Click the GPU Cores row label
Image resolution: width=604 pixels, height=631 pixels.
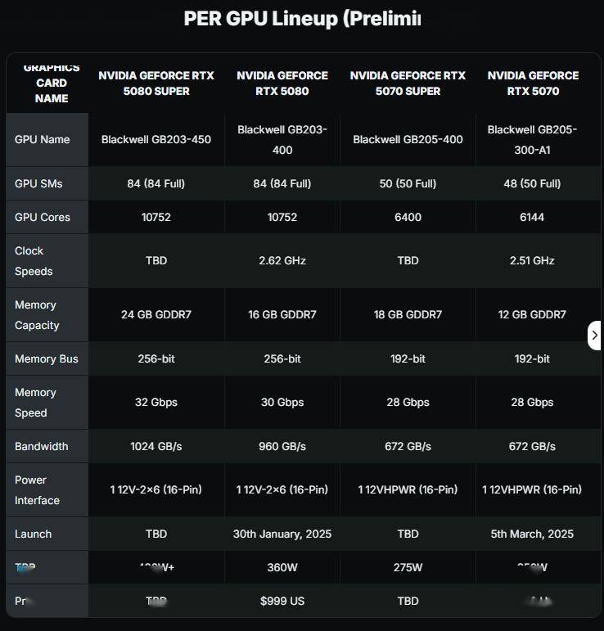(x=43, y=217)
